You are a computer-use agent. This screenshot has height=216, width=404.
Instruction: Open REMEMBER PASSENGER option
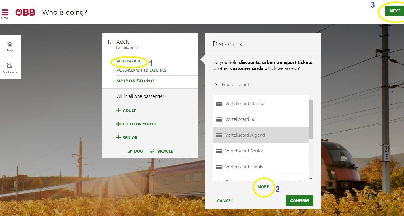click(x=135, y=80)
